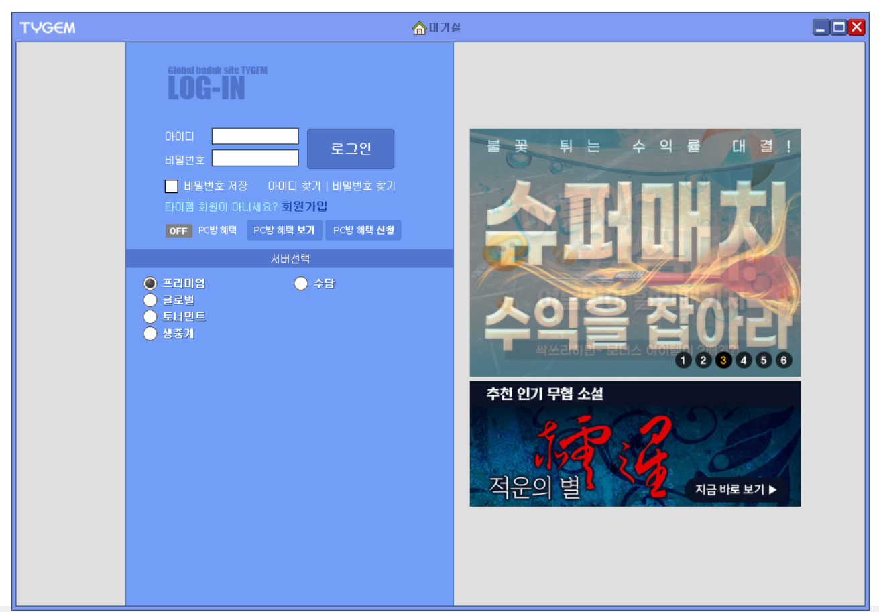Open banner slide number 4
The height and width of the screenshot is (612, 879).
point(744,360)
